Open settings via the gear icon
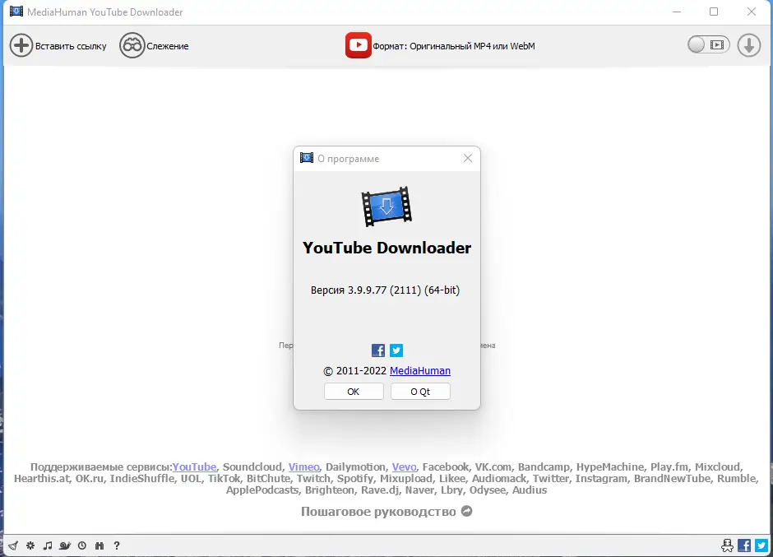 coord(30,545)
